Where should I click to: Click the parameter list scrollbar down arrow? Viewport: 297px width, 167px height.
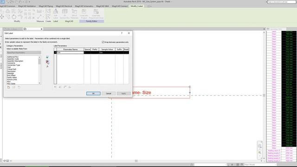click(x=39, y=83)
